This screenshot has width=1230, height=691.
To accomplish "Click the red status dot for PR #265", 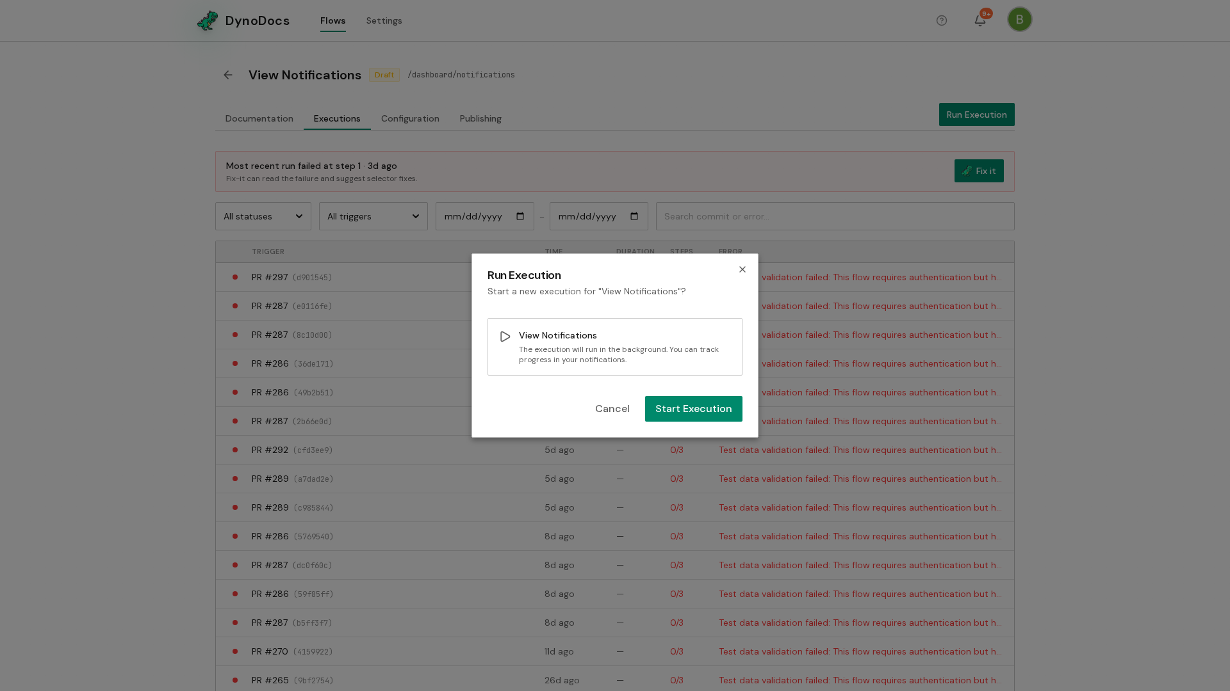I will tap(235, 680).
